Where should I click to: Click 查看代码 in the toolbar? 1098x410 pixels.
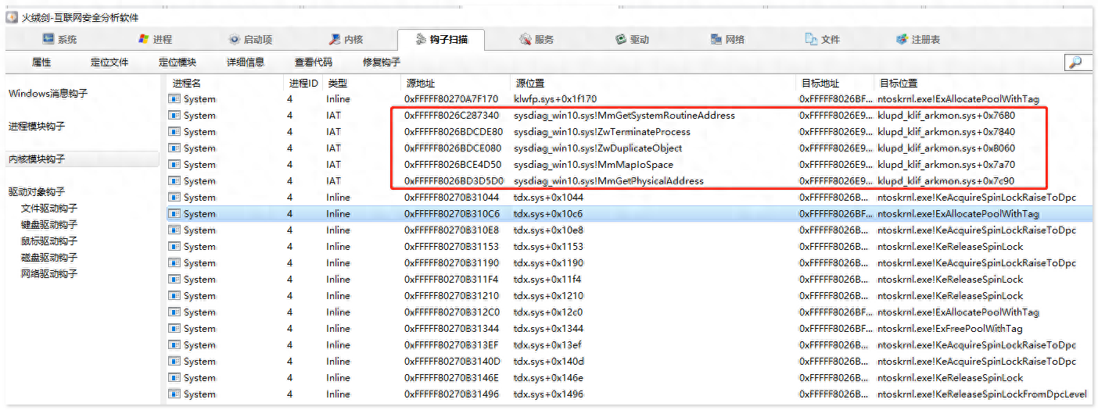click(314, 62)
